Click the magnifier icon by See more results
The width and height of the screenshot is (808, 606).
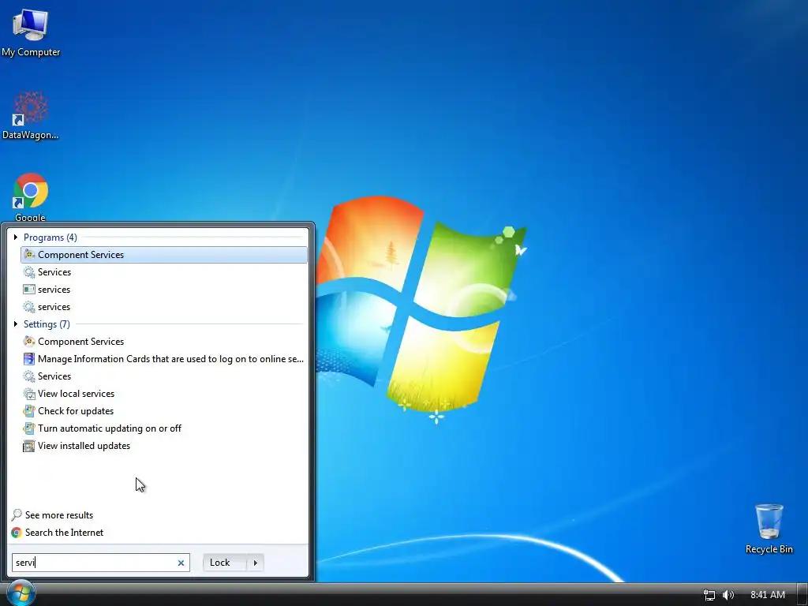pyautogui.click(x=17, y=514)
